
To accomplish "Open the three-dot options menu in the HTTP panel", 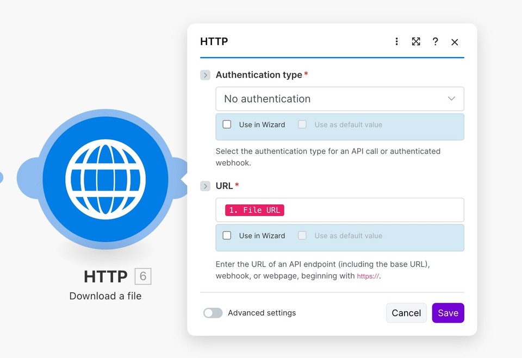I will (x=396, y=41).
